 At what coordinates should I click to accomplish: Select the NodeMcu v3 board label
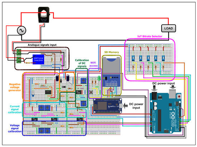pyautogui.click(x=113, y=107)
